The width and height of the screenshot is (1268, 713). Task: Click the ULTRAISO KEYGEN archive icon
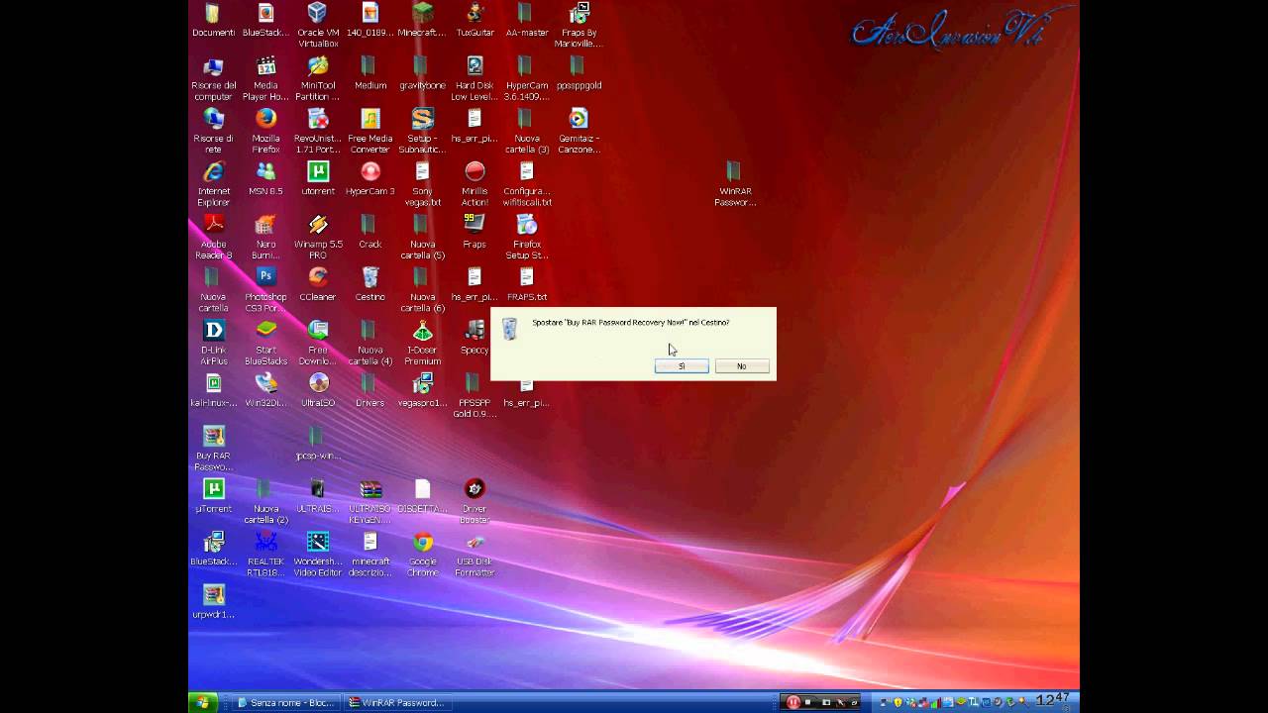[x=370, y=502]
